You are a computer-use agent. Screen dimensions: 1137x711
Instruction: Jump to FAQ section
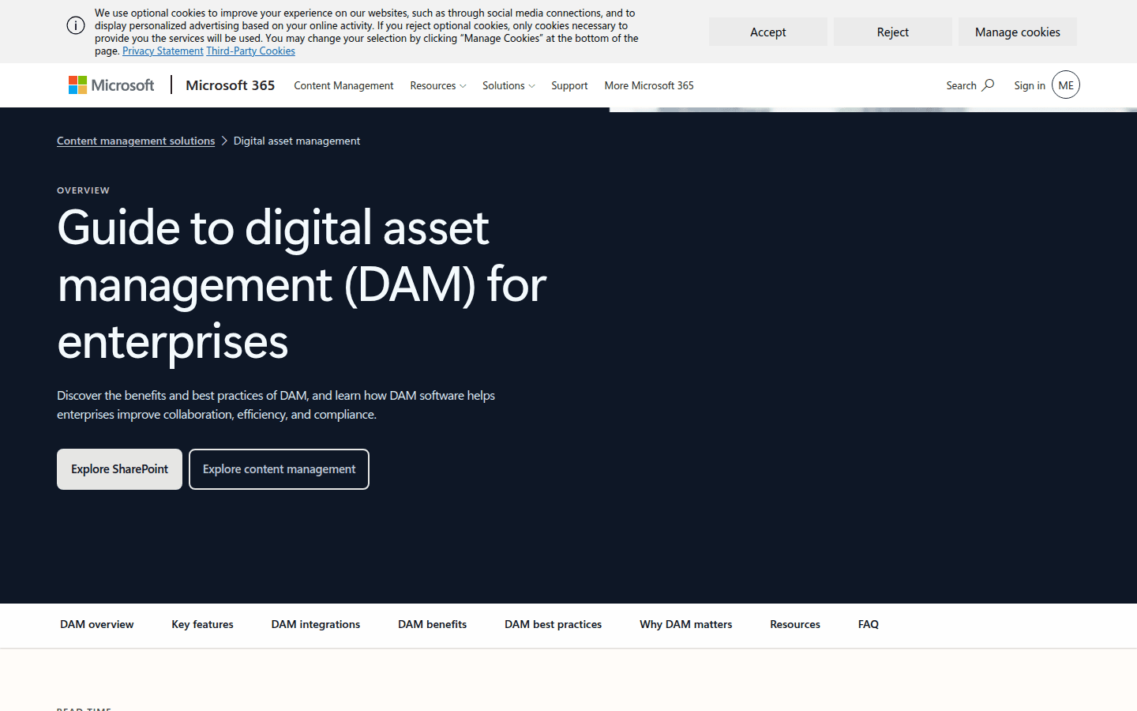pos(869,624)
